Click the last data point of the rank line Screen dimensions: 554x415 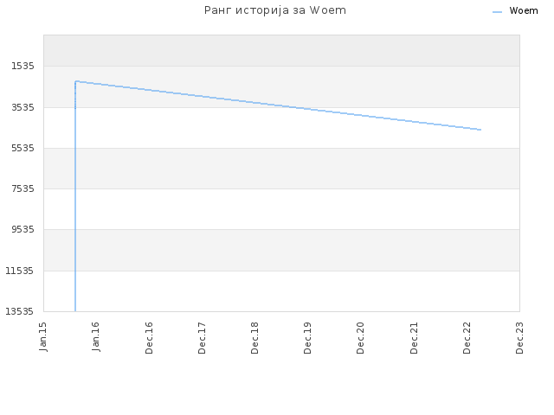[480, 130]
